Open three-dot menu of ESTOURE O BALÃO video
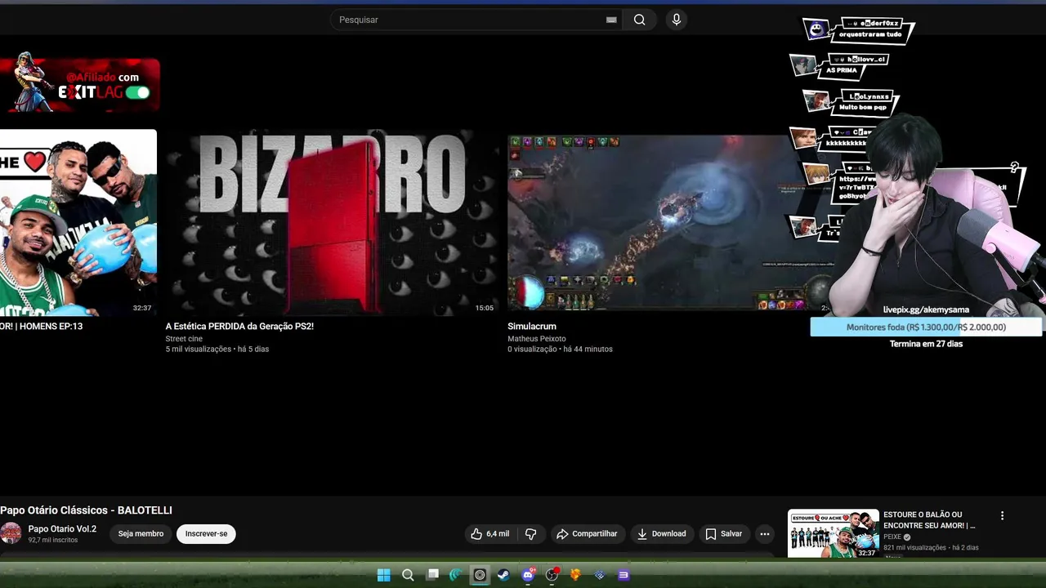Image resolution: width=1046 pixels, height=588 pixels. (1002, 515)
